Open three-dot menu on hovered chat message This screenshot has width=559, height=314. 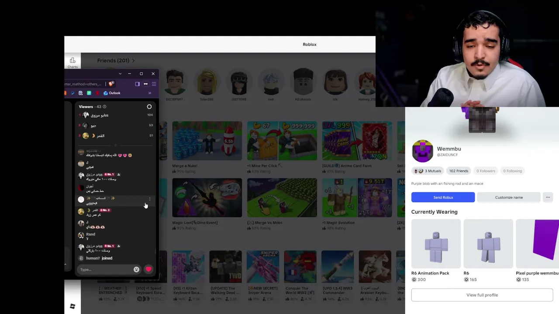tap(150, 199)
